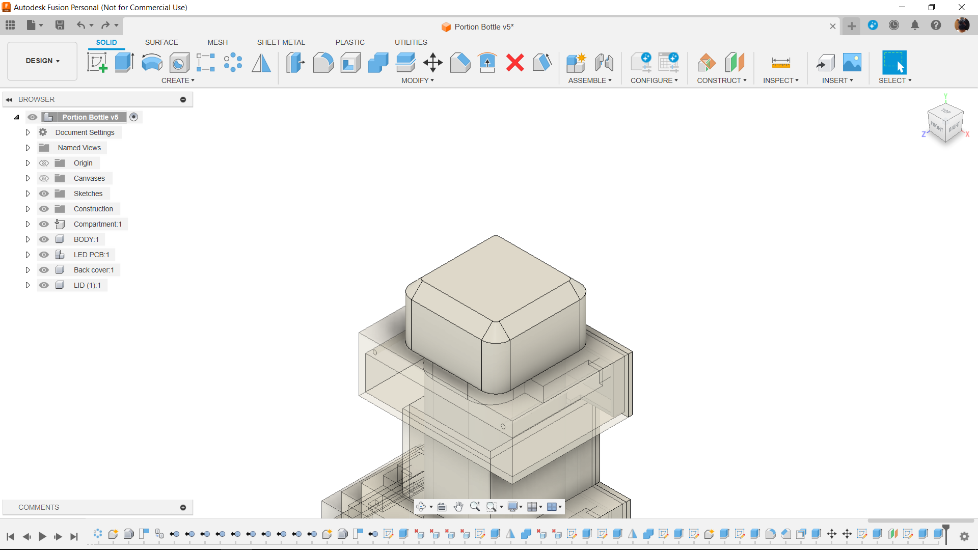
Task: Expand the Compartment:1 tree node
Action: tap(28, 224)
